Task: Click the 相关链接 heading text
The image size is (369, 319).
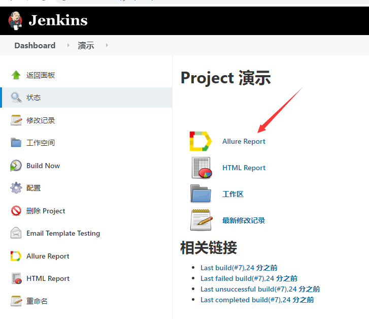Action: coord(209,247)
